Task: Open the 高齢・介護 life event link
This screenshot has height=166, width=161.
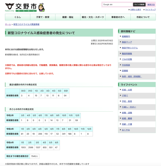Action: (x=127, y=124)
